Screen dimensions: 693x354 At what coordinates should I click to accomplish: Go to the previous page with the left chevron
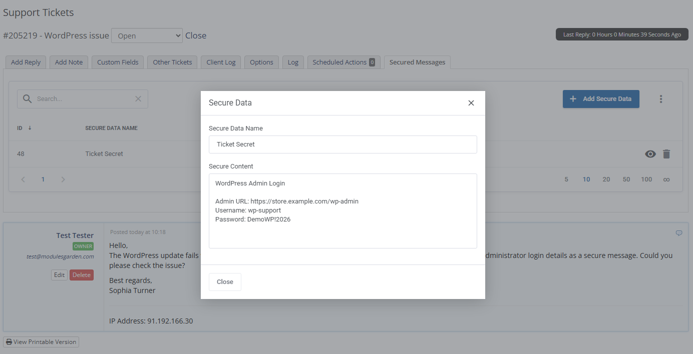(x=23, y=179)
